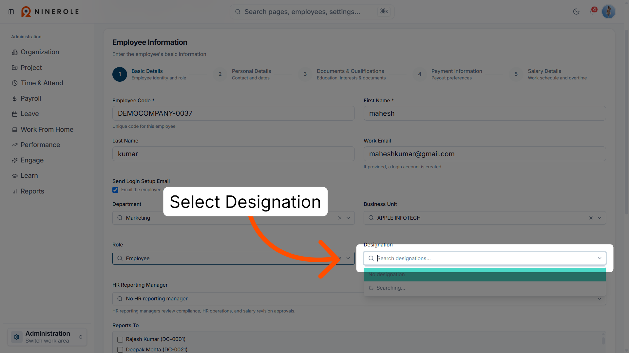This screenshot has height=353, width=629.
Task: Toggle the sidebar collapse icon
Action: (11, 12)
